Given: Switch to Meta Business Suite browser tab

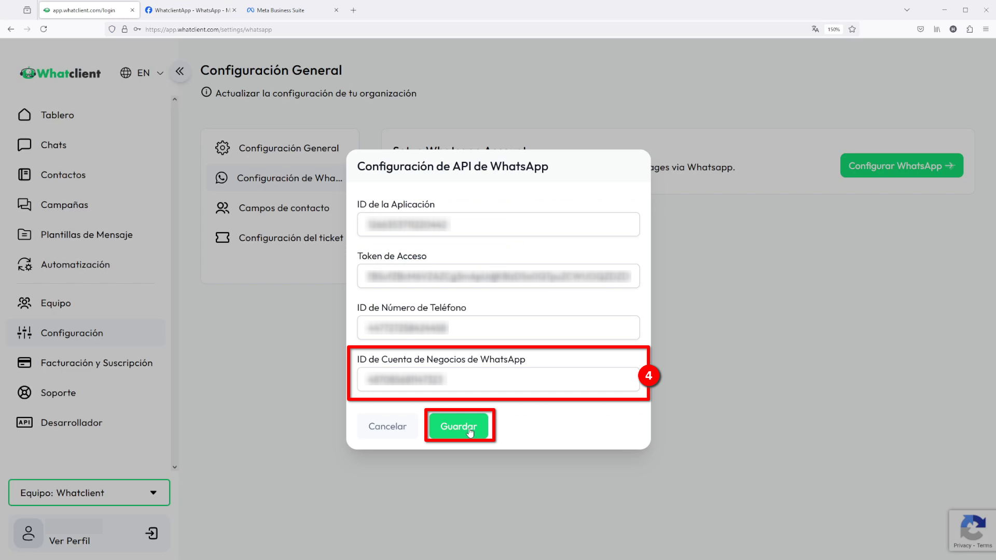Looking at the screenshot, I should click(292, 10).
